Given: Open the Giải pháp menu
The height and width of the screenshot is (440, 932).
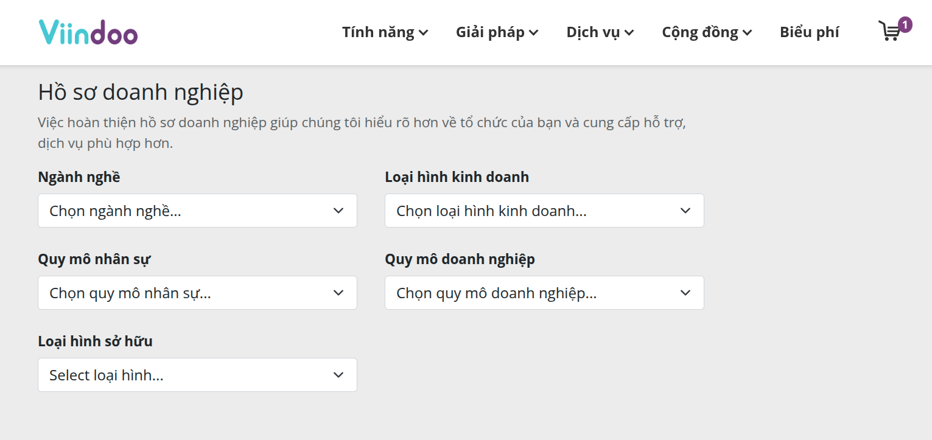Looking at the screenshot, I should [x=497, y=32].
